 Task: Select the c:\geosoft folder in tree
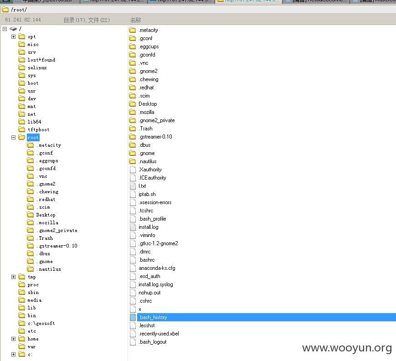click(x=41, y=323)
